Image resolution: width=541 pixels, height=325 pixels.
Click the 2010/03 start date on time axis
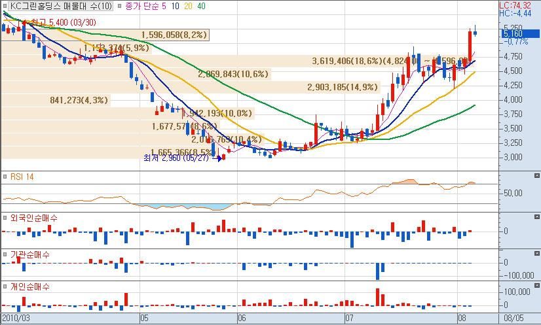click(16, 317)
